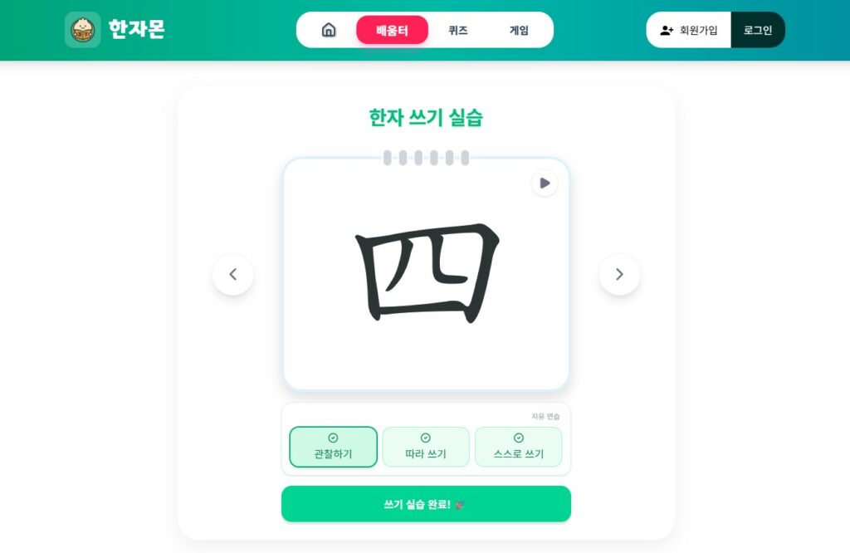850x553 pixels.
Task: Advance to the next hanja with right chevron
Action: (619, 274)
